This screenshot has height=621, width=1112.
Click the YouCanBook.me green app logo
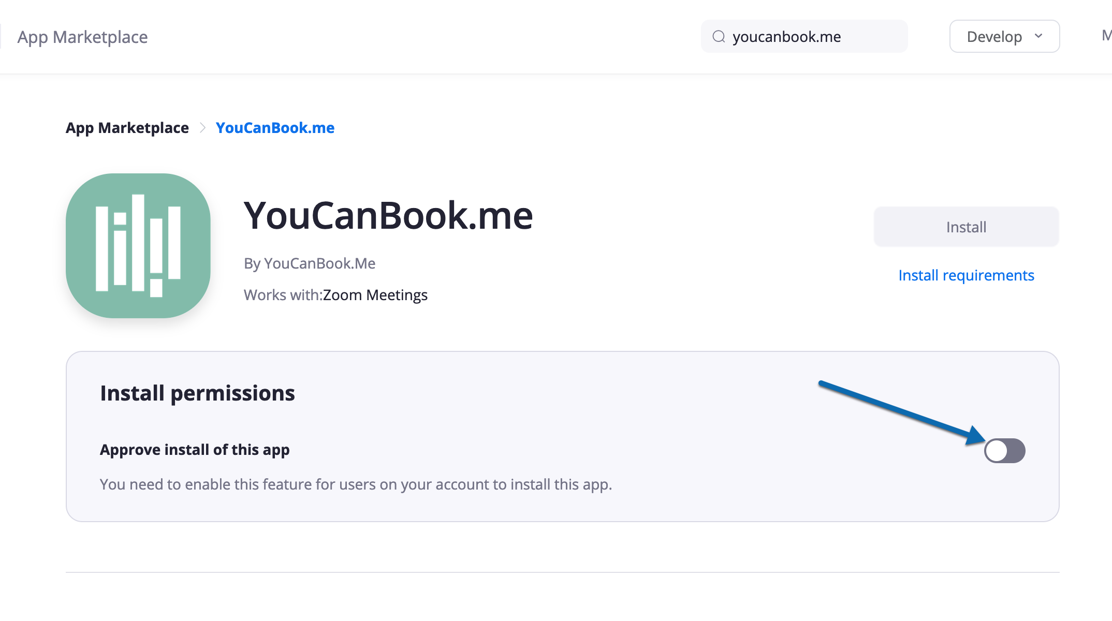138,245
